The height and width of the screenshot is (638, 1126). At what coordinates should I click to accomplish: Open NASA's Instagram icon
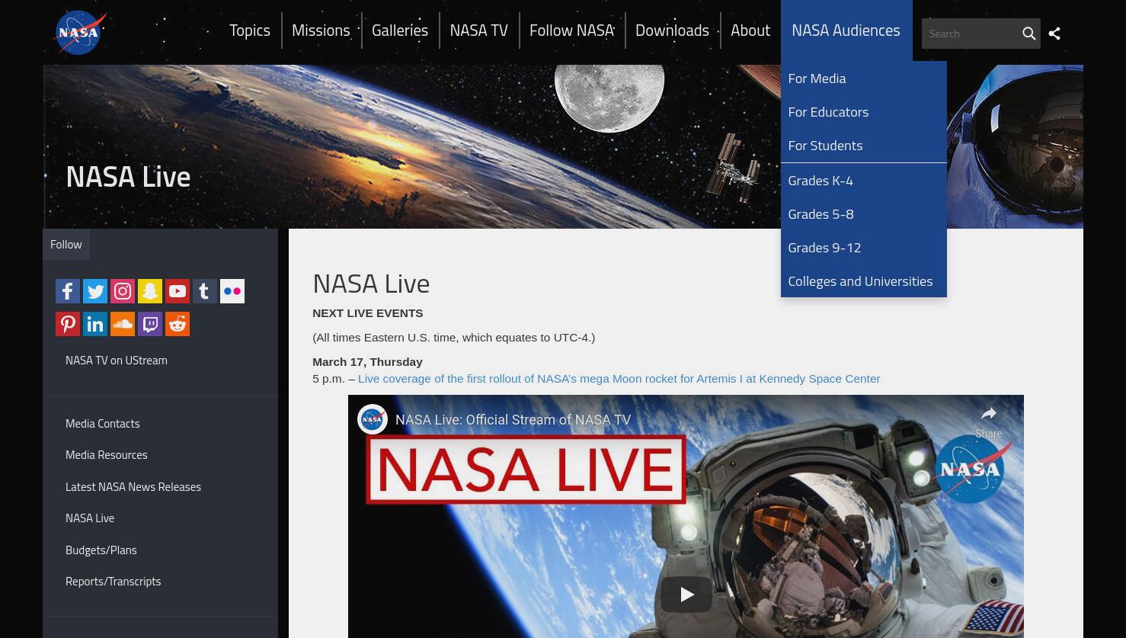123,291
